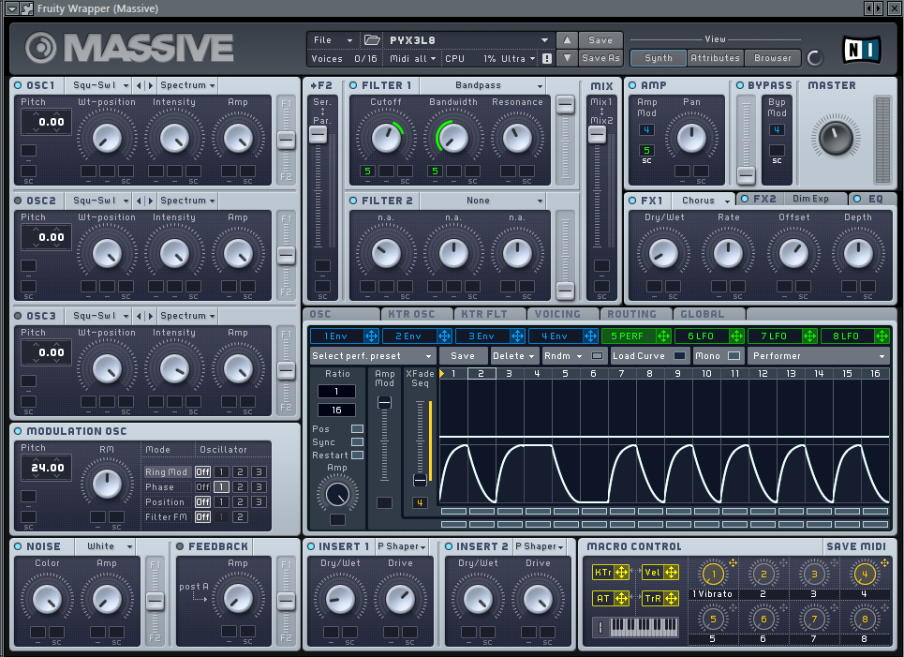The height and width of the screenshot is (657, 904).
Task: Click the Vel macro crosshair handle
Action: tap(671, 573)
